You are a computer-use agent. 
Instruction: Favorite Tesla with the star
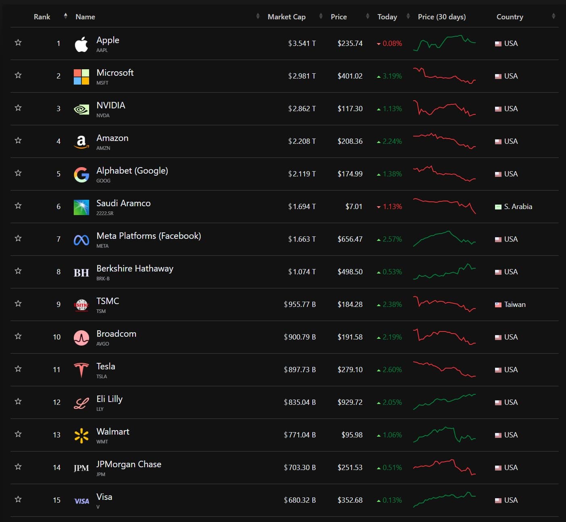tap(18, 369)
